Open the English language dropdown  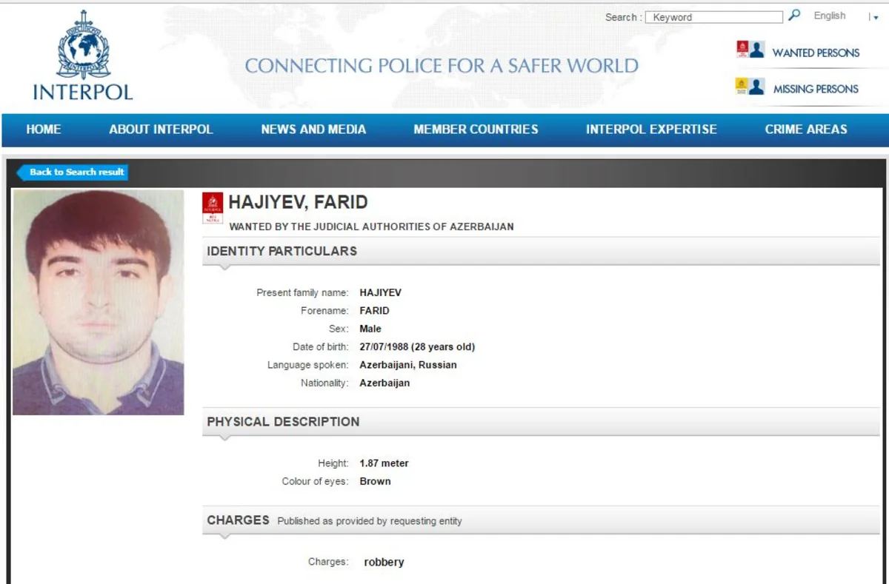pos(830,16)
